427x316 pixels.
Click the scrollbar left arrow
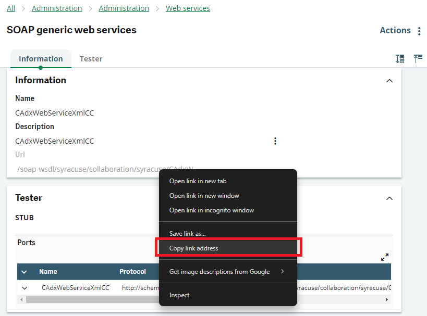tap(21, 299)
